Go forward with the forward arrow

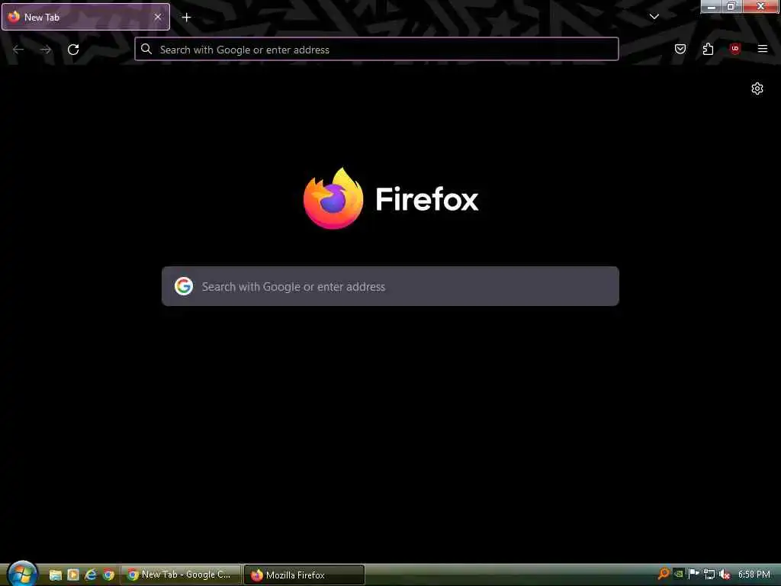[x=46, y=50]
